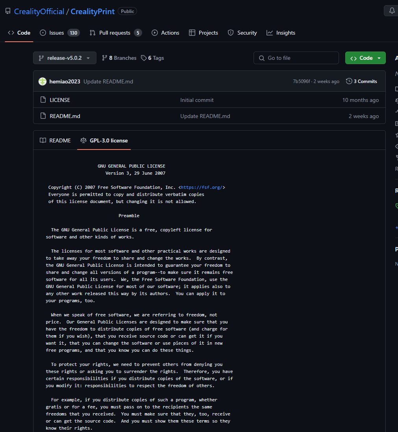The height and width of the screenshot is (432, 398).
Task: Open the release-v5.0.2 branch dropdown
Action: (x=65, y=58)
